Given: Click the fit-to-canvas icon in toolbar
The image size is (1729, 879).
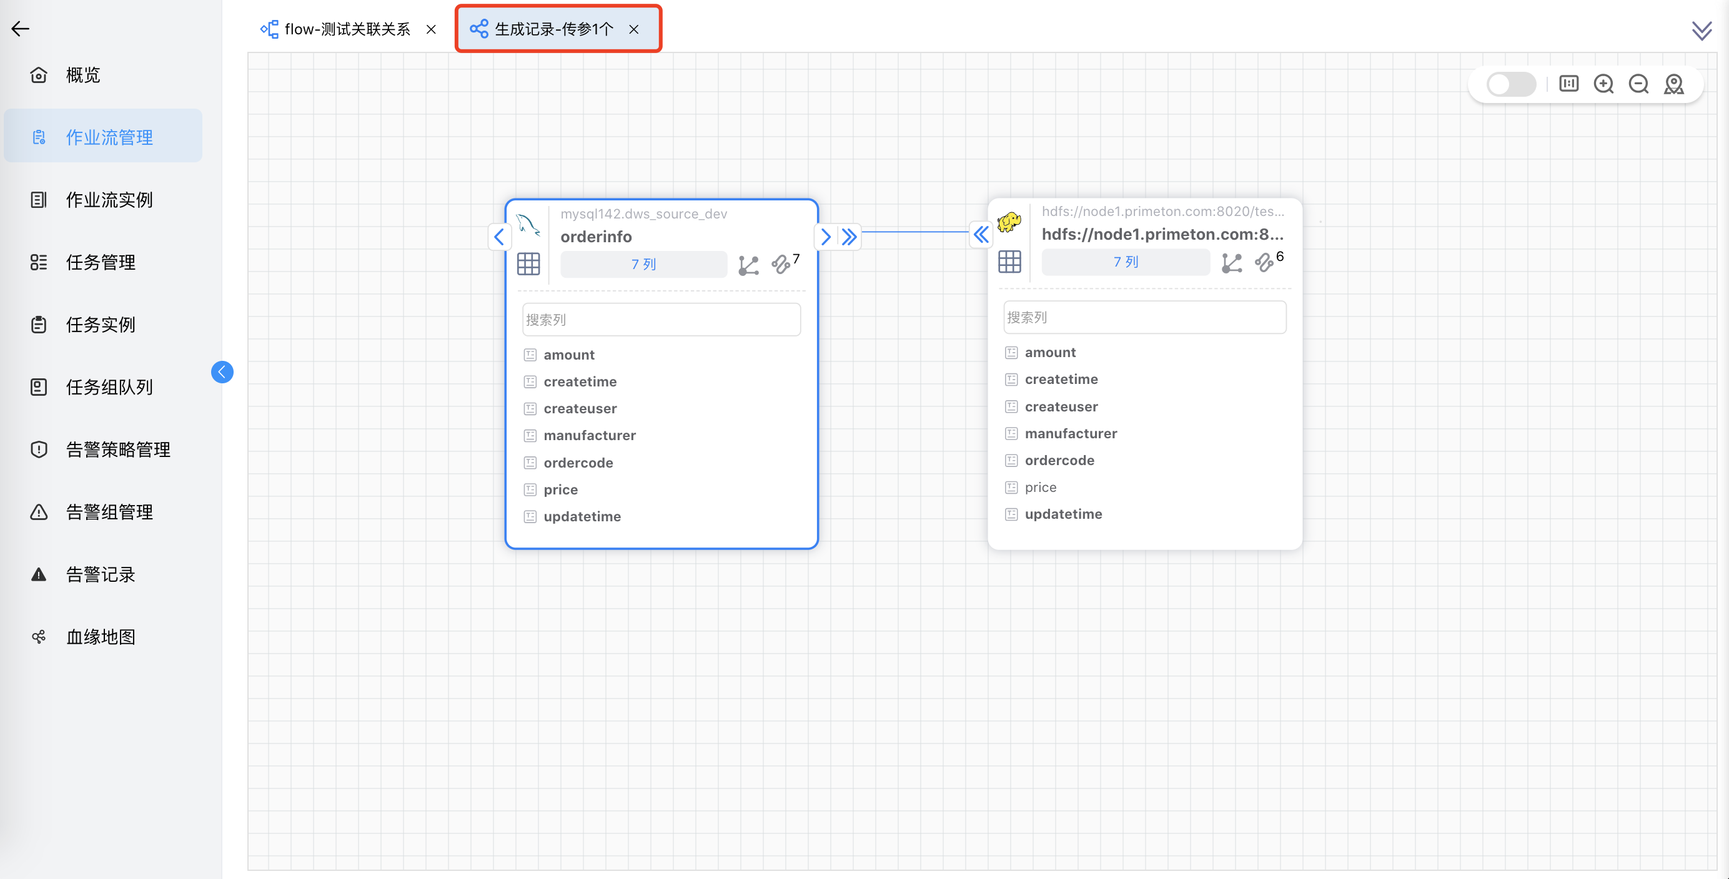Looking at the screenshot, I should coord(1568,84).
